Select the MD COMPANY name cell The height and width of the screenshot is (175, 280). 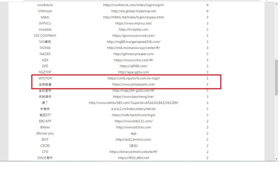click(45, 35)
